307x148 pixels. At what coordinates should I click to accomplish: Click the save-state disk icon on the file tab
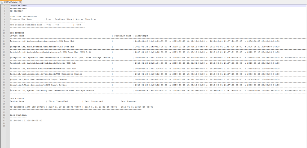click(2, 2)
